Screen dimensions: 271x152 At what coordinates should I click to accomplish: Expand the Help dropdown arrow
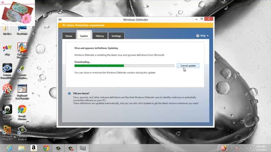207,36
